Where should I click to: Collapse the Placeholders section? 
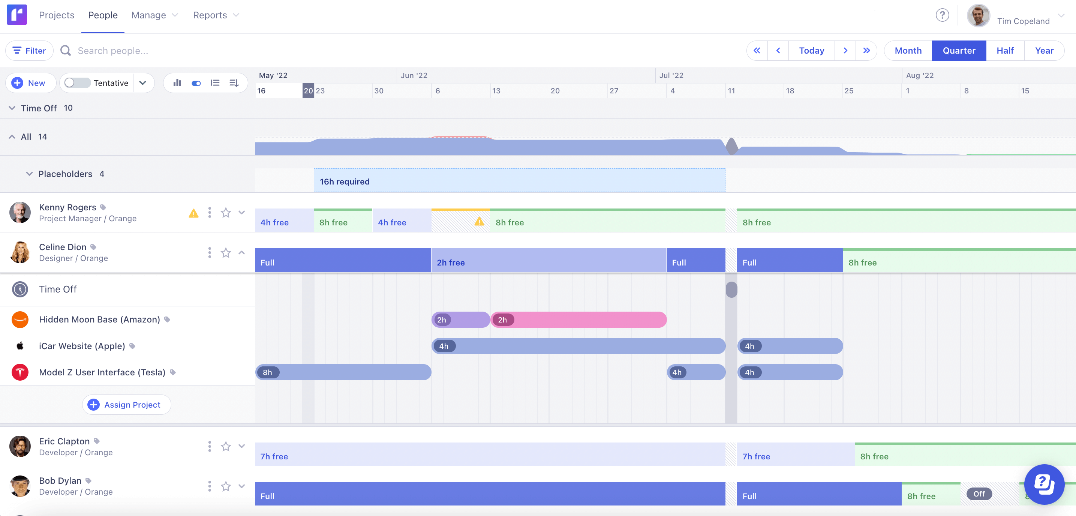pos(28,174)
